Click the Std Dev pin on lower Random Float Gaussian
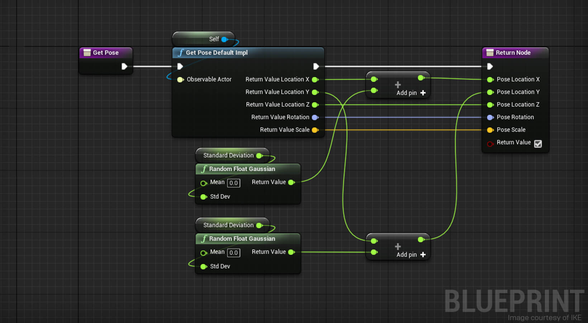 point(203,266)
